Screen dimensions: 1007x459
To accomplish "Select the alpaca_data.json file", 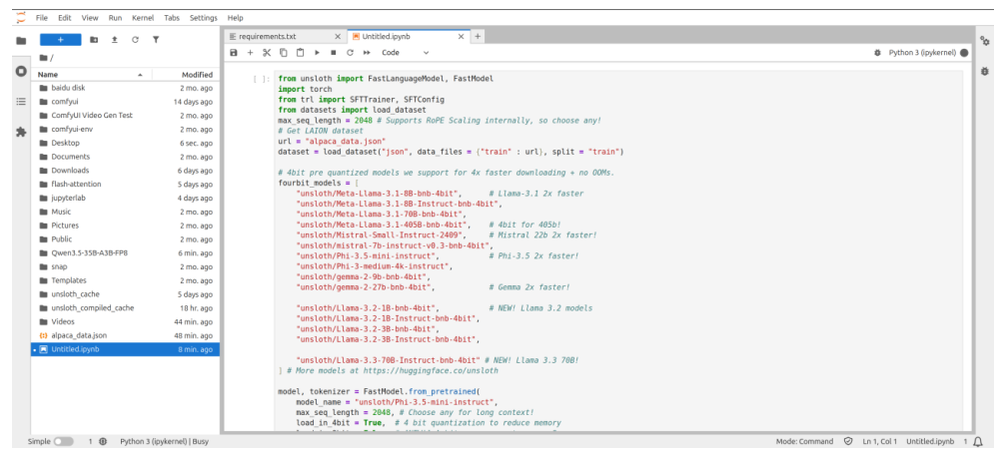I will [x=125, y=335].
